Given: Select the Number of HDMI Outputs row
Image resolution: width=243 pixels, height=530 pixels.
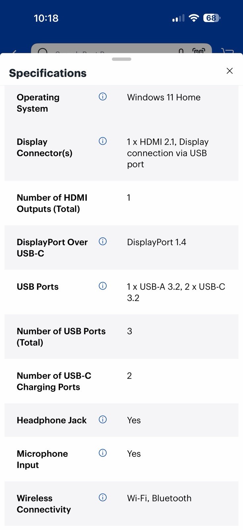Looking at the screenshot, I should pyautogui.click(x=121, y=203).
